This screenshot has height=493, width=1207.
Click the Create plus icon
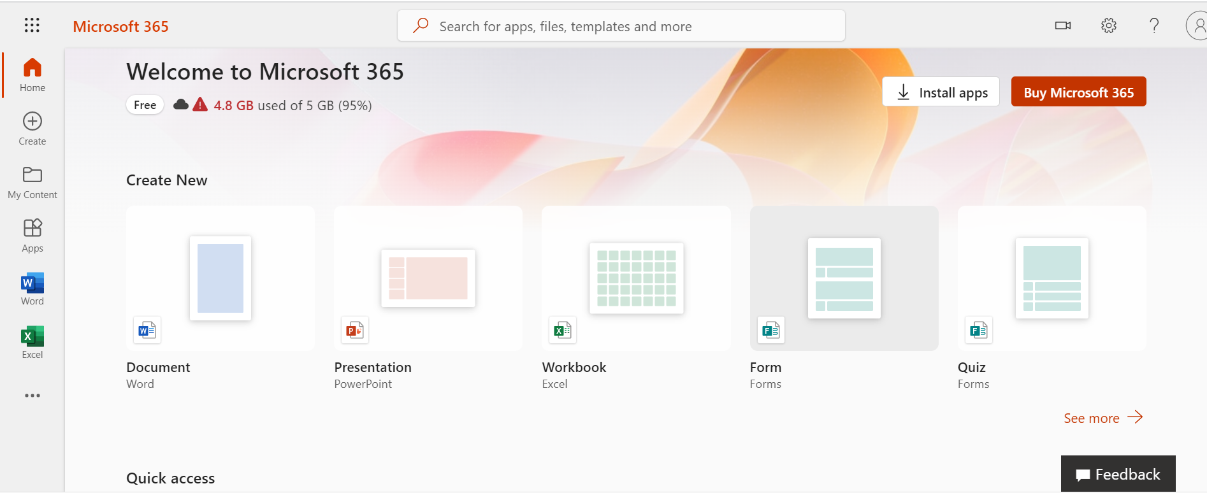click(33, 122)
